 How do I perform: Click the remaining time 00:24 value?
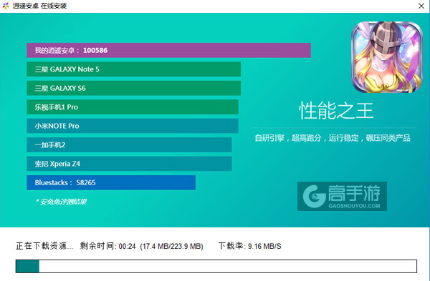point(127,246)
